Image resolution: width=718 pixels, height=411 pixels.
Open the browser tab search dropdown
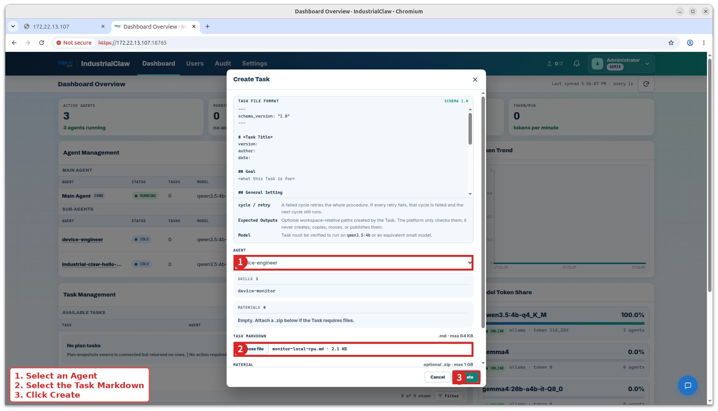[13, 26]
